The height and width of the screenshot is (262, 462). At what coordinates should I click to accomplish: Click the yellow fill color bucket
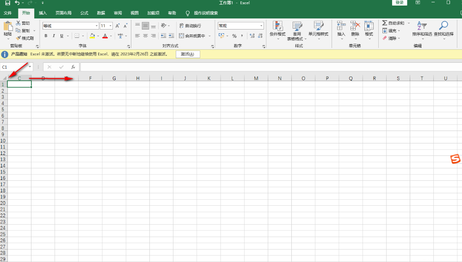coord(92,36)
